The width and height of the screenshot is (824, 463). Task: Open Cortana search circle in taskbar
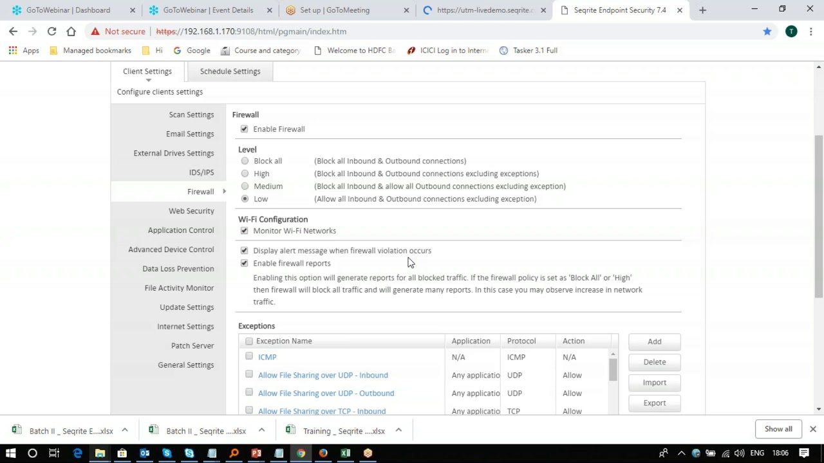point(32,453)
